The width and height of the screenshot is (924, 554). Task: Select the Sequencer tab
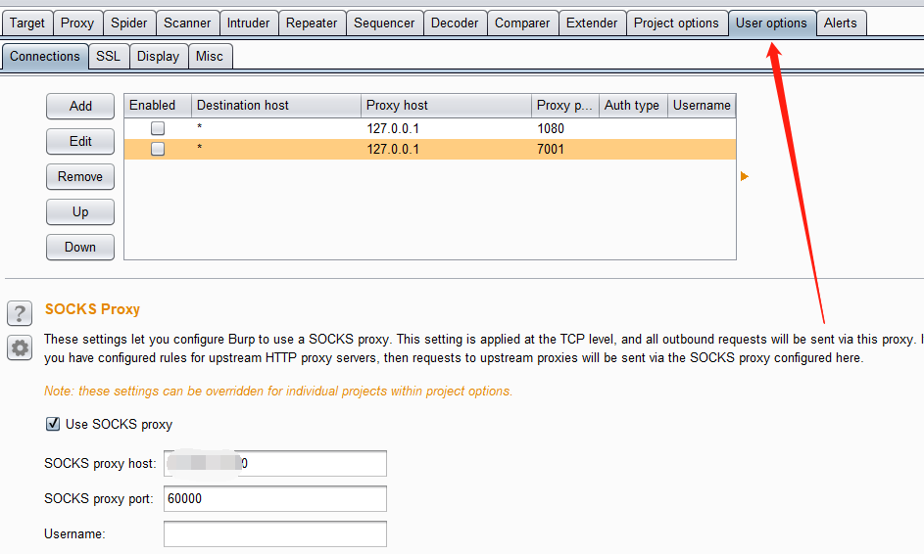pos(384,23)
